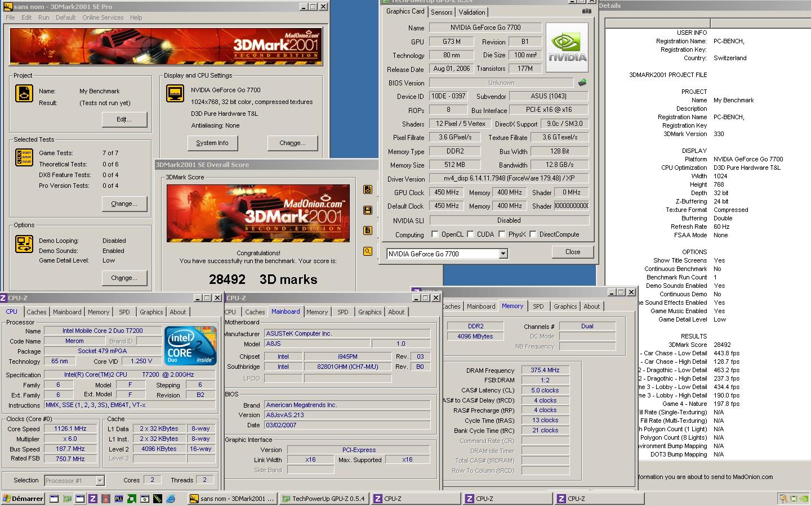This screenshot has height=506, width=811.
Task: Open the Edit menu in 3DMark2001
Action: [26, 17]
